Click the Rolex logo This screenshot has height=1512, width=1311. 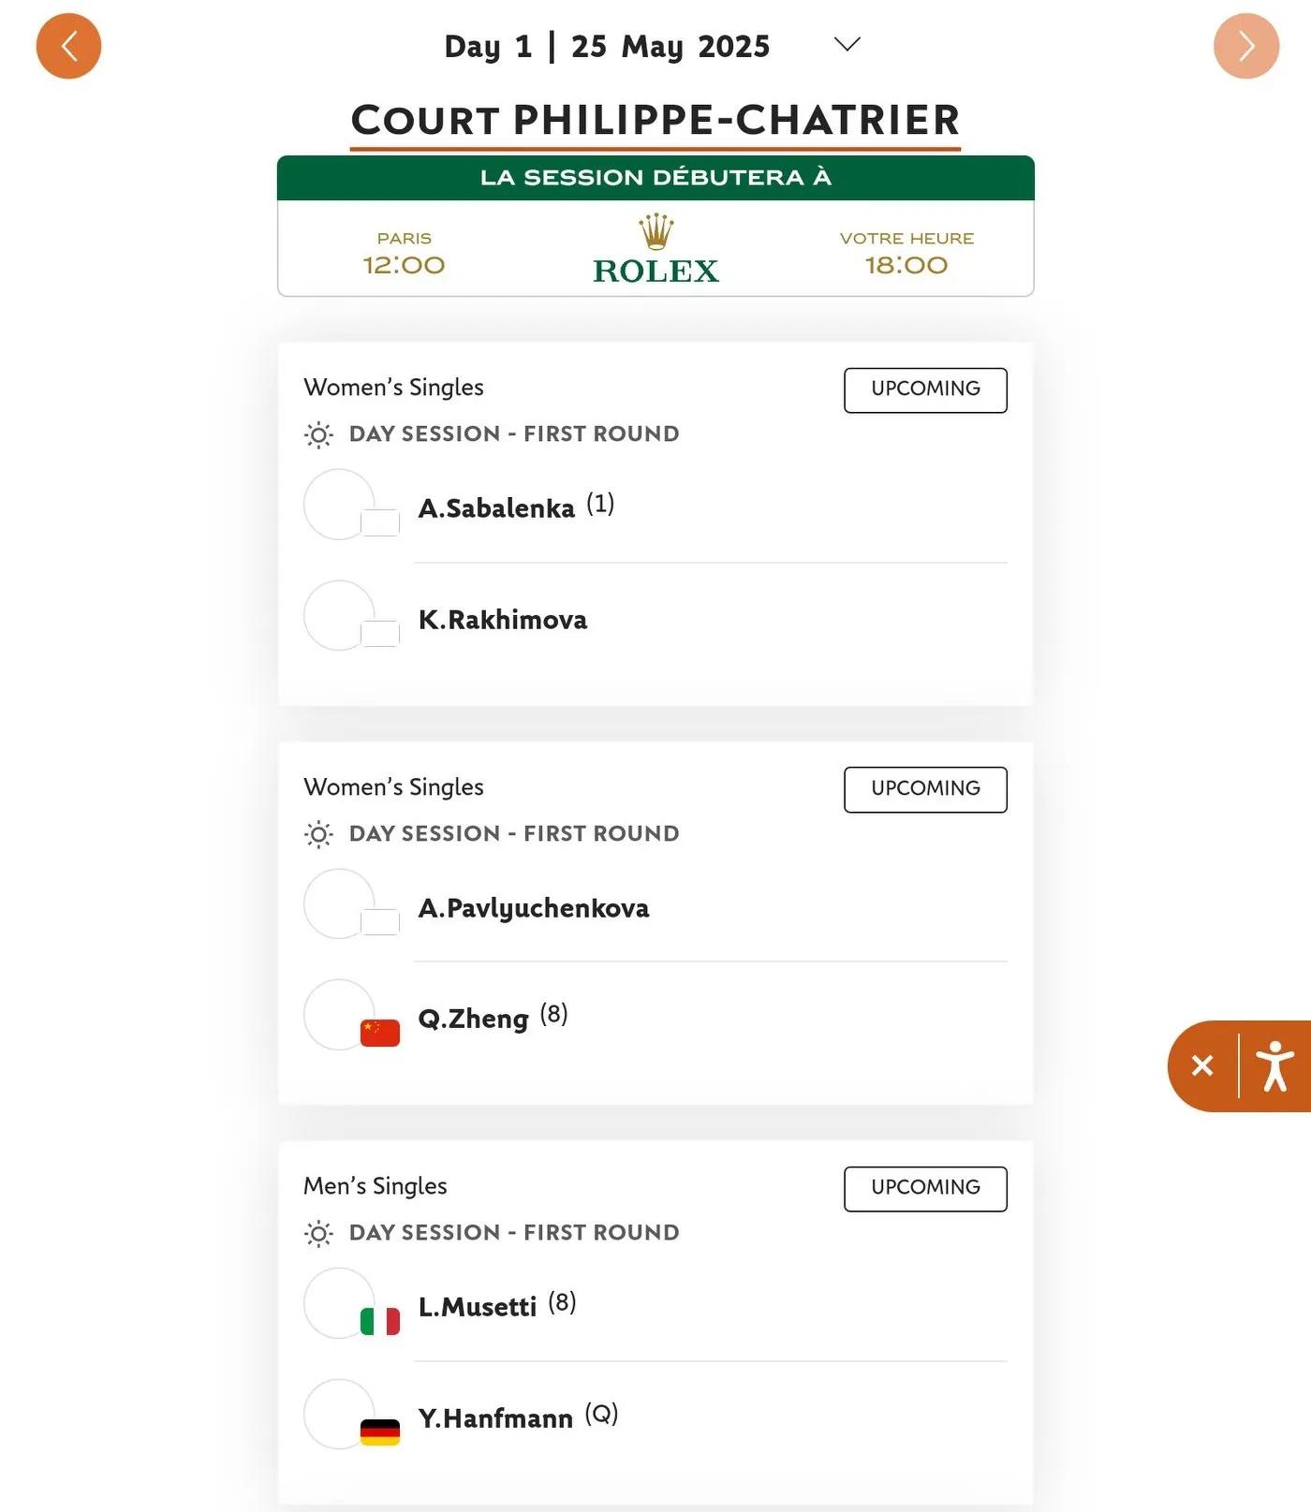(655, 249)
